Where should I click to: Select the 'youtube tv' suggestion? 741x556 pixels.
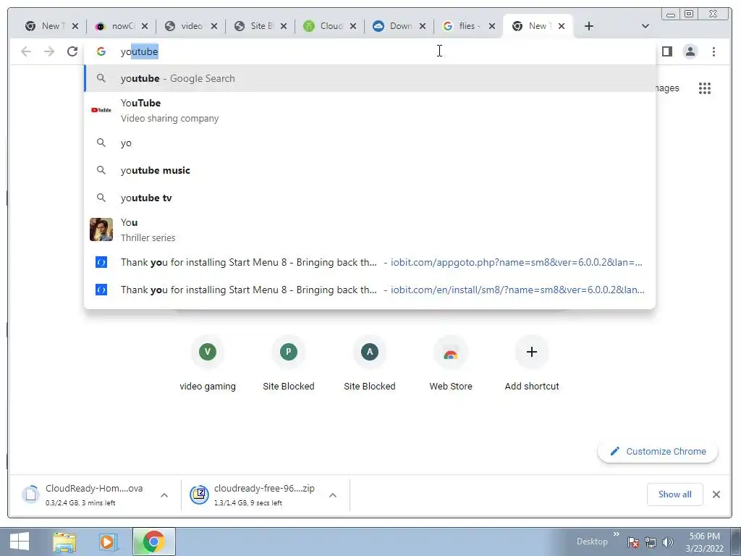370,198
